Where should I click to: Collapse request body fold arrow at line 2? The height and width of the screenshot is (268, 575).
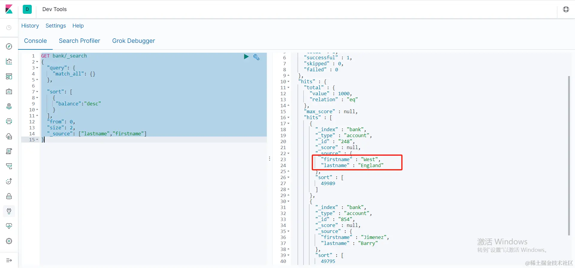(x=37, y=62)
